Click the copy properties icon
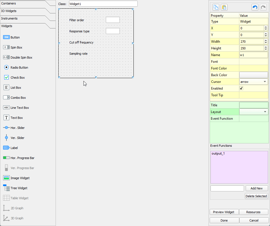 pyautogui.click(x=216, y=7)
